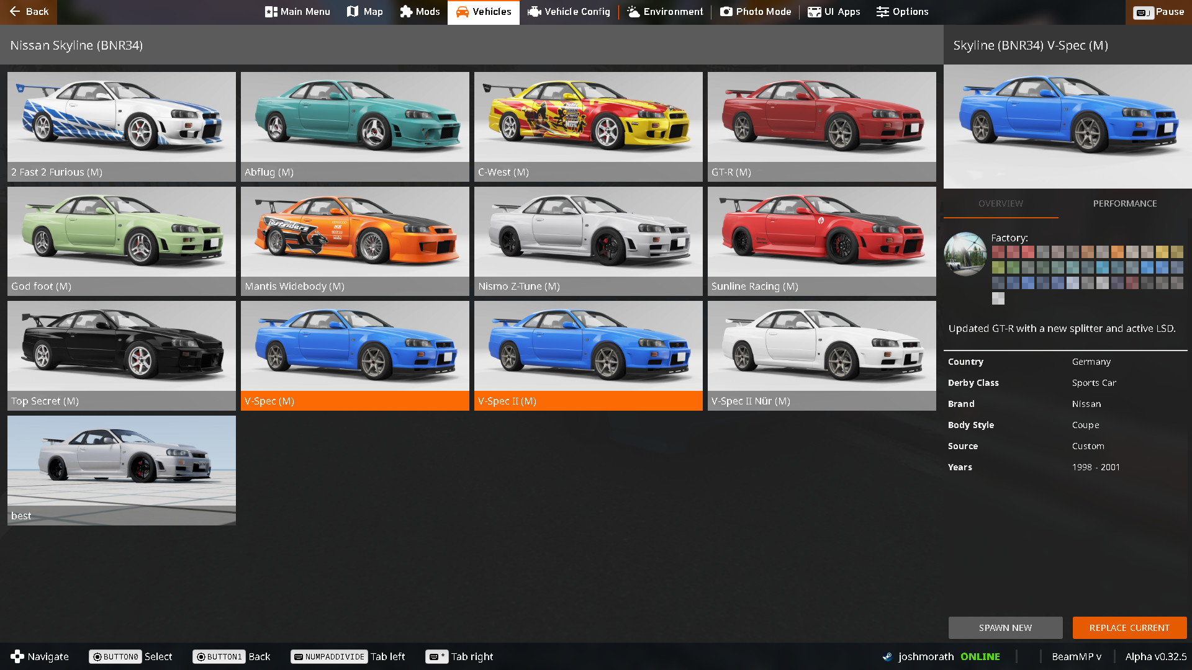
Task: Open the Map menu
Action: pyautogui.click(x=364, y=12)
